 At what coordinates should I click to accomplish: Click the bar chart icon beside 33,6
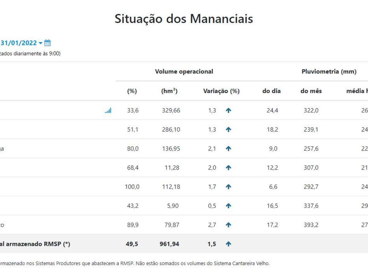coord(108,110)
